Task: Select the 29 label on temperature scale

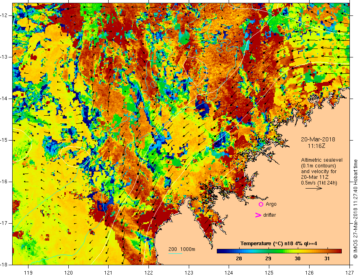Action: 268,259
